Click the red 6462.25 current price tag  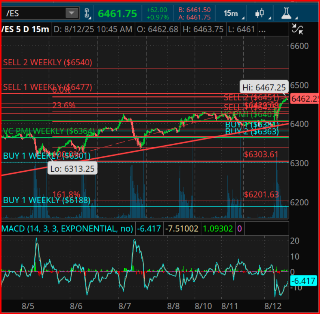tap(305, 99)
